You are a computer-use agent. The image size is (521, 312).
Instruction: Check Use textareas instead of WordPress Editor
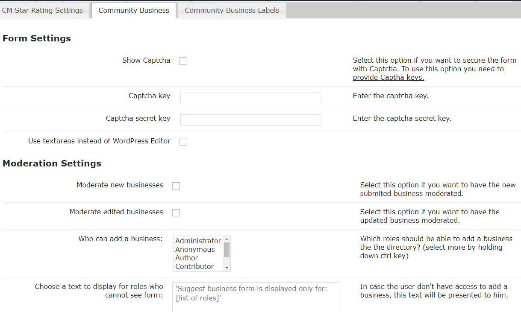pyautogui.click(x=183, y=142)
